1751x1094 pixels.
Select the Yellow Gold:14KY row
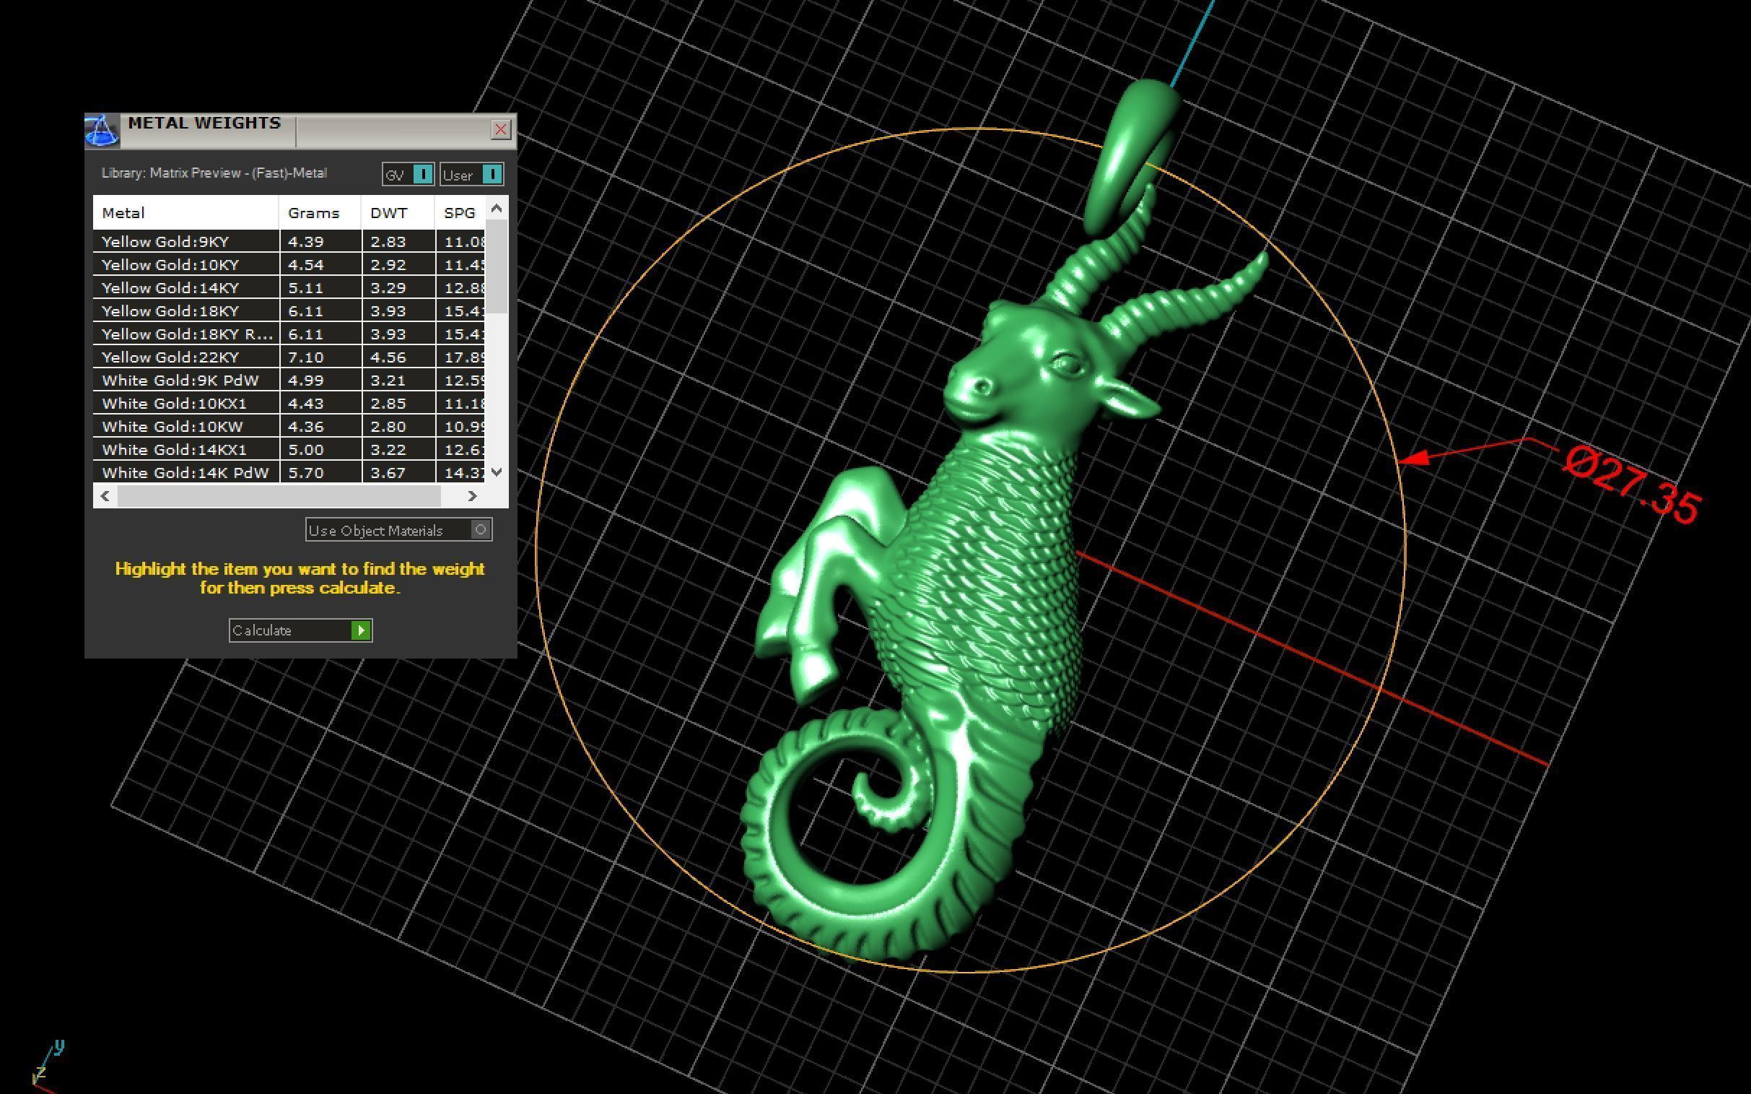[x=289, y=288]
